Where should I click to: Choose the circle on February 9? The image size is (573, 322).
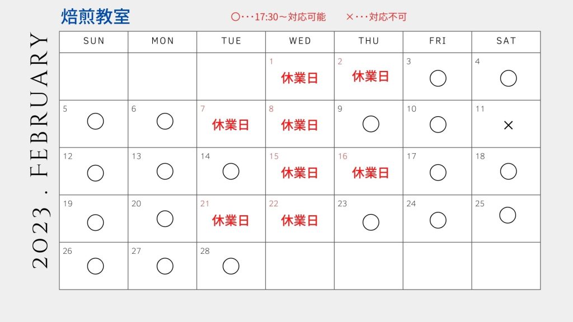pos(370,124)
